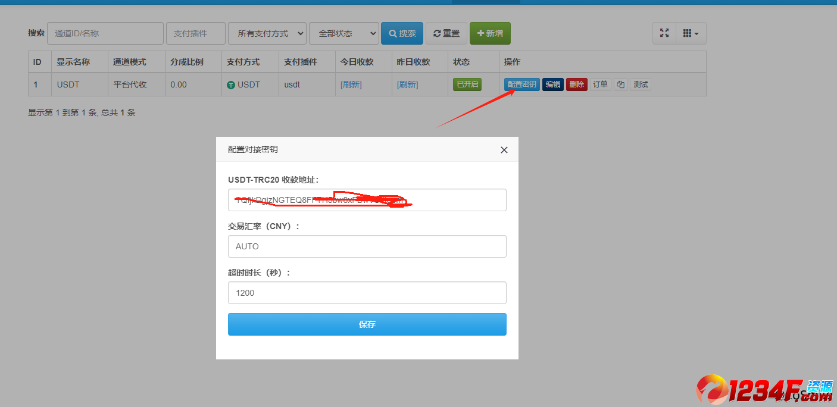The width and height of the screenshot is (837, 407).
Task: Click the blue search button
Action: point(402,33)
